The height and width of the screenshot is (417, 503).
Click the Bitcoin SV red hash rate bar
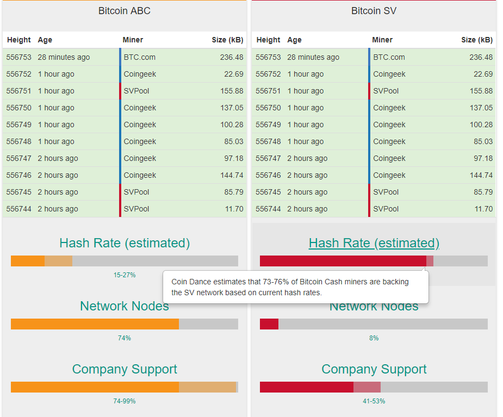[x=343, y=261]
